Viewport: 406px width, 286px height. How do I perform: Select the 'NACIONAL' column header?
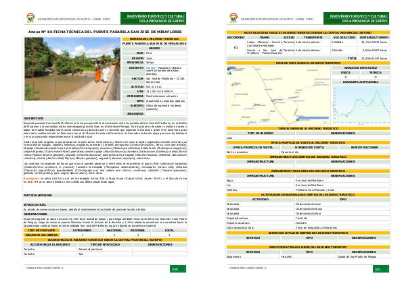(x=114, y=230)
